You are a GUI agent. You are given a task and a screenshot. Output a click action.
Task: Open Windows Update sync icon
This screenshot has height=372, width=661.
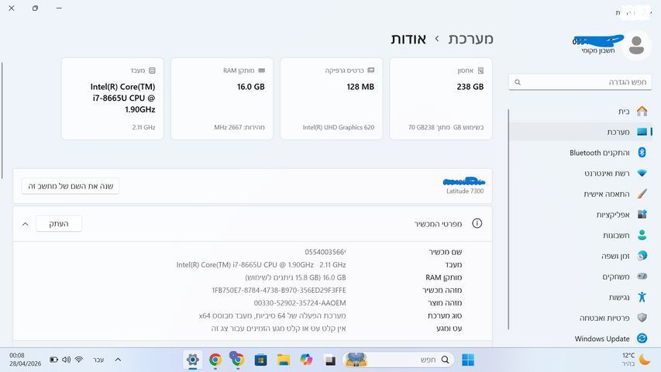pos(642,338)
